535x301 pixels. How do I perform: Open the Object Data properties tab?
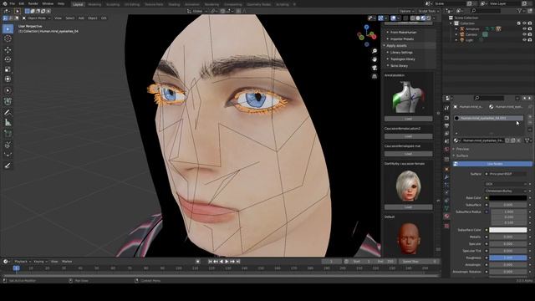(446, 208)
